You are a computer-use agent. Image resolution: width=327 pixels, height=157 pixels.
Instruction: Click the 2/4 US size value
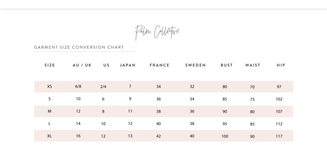point(103,87)
